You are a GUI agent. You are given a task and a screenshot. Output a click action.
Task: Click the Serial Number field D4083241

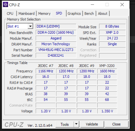(x=56, y=56)
